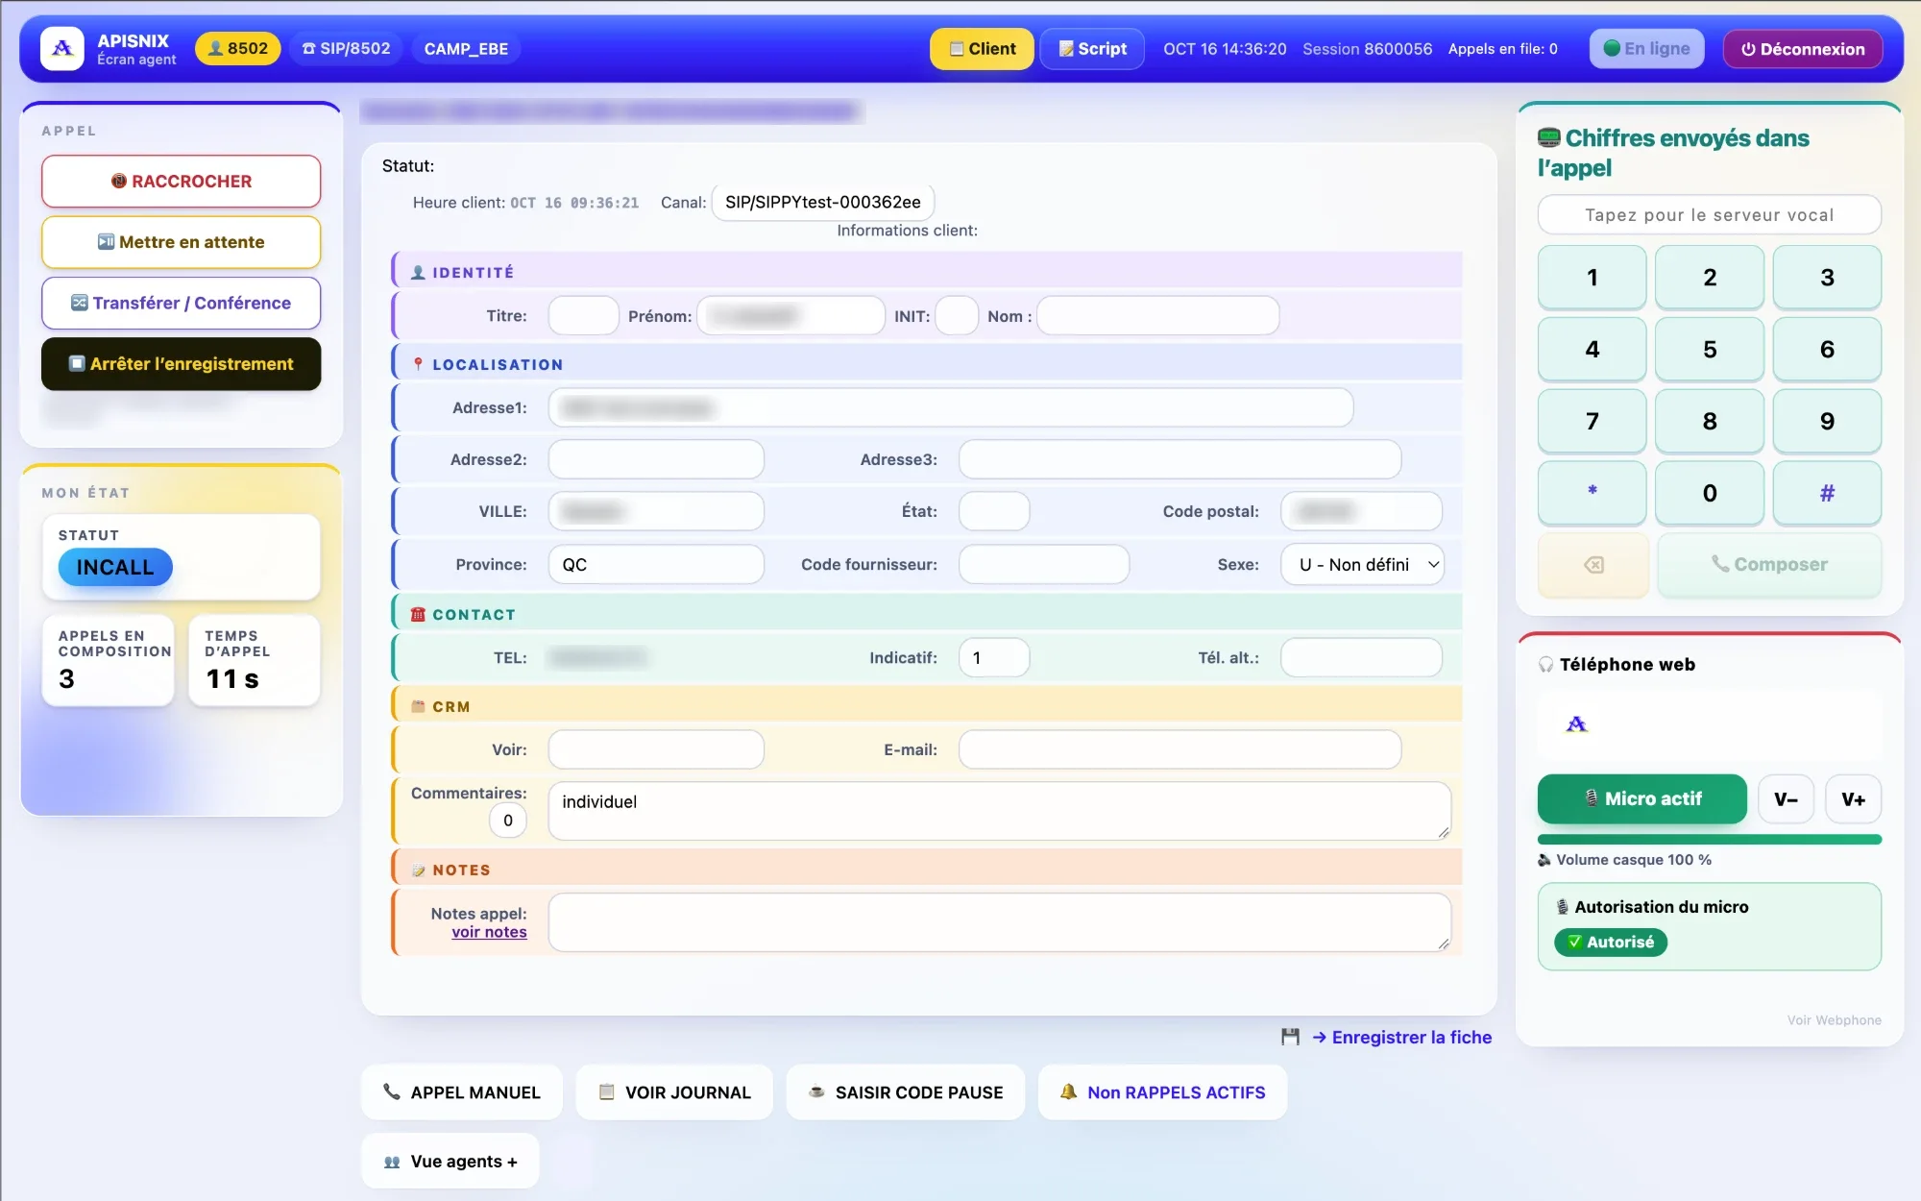
Task: Put call on hold with Mettre en attente
Action: [181, 242]
